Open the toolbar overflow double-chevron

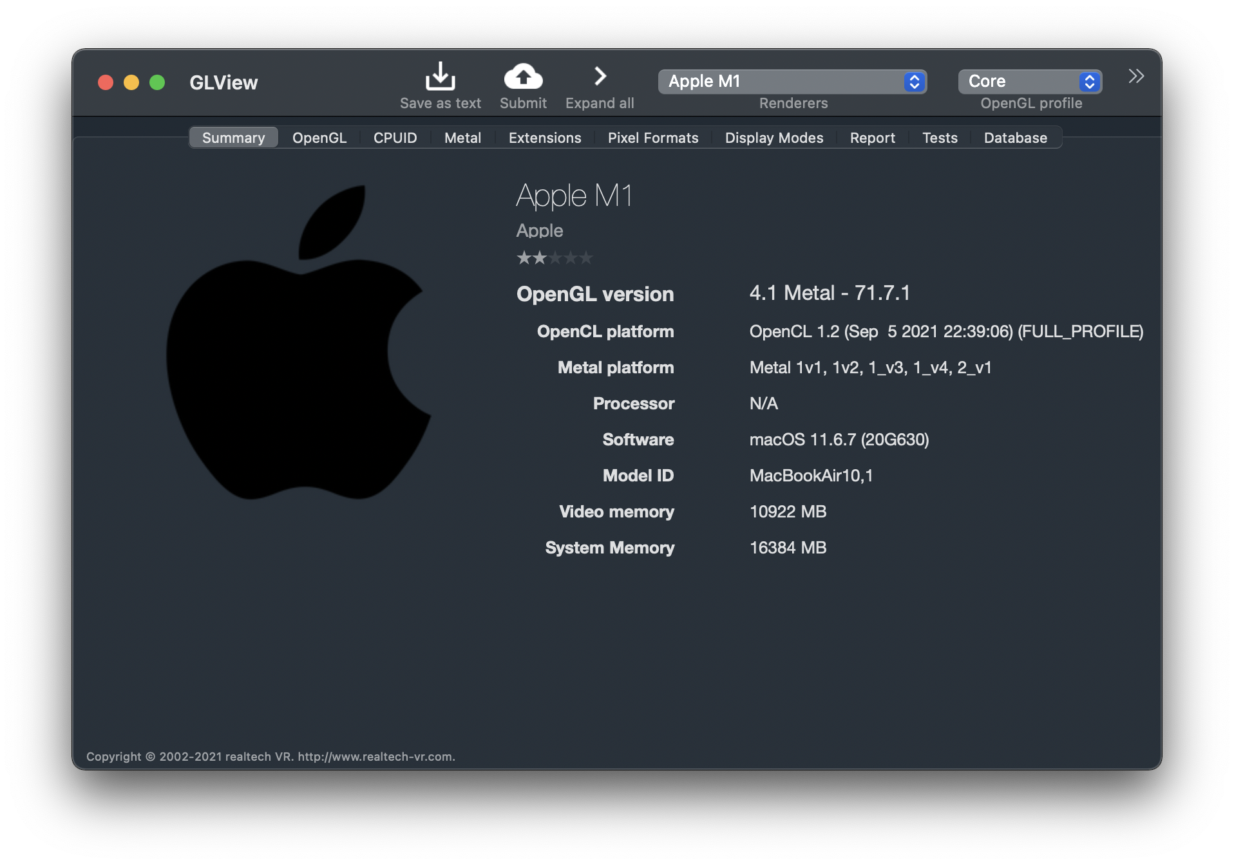point(1136,76)
